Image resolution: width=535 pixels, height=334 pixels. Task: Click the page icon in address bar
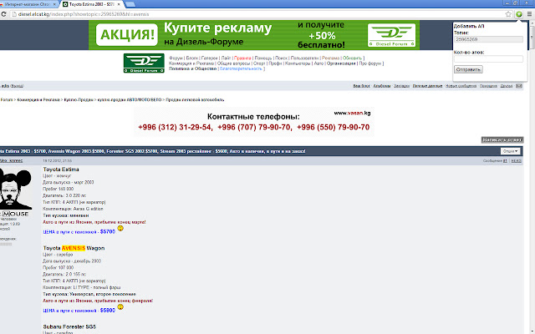point(14,14)
